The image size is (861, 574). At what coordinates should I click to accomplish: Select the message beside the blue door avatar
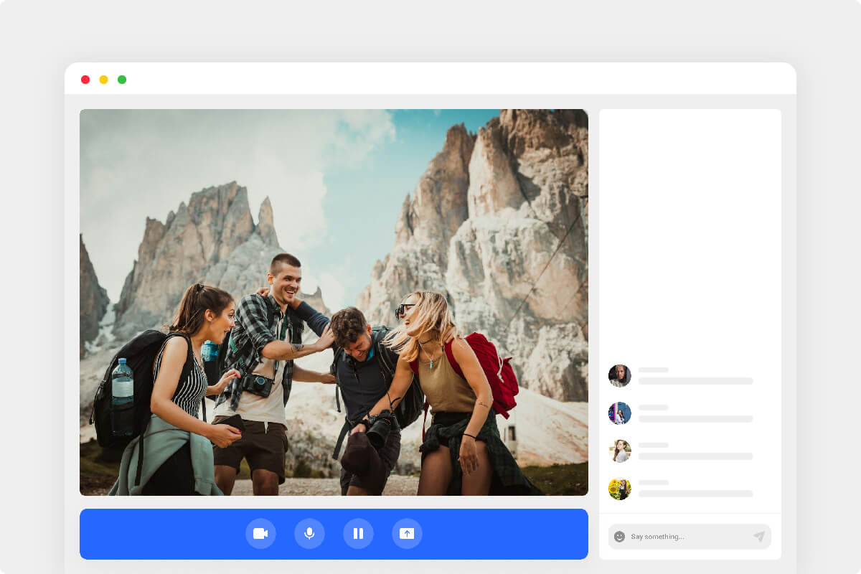tap(695, 419)
